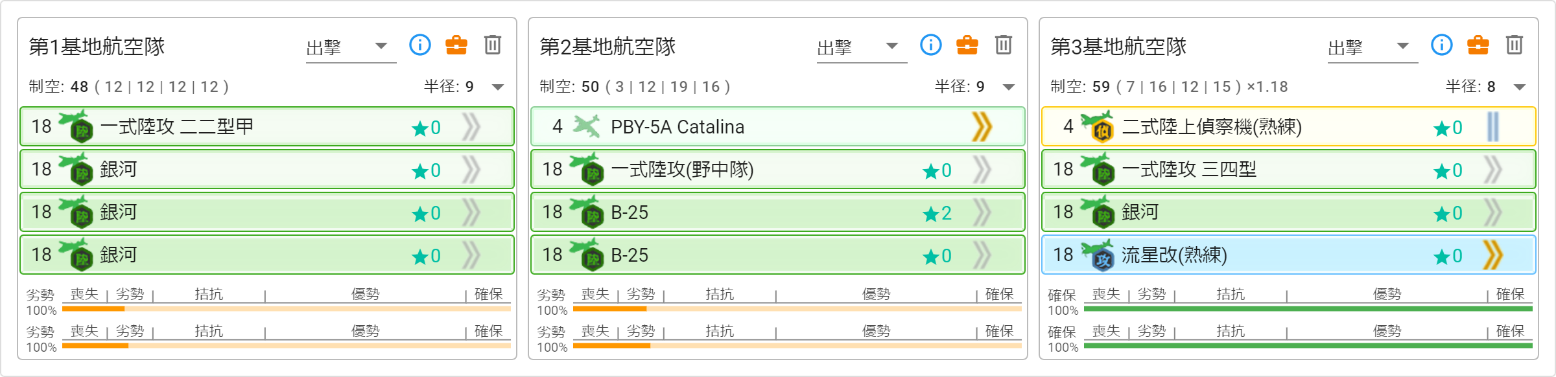Click ★0 improvement on 一式陸攻 三四型
The height and width of the screenshot is (377, 1556).
click(1448, 170)
